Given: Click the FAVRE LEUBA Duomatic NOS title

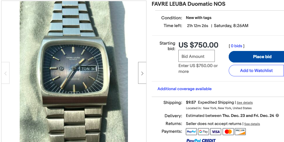Looking at the screenshot, I should [188, 4].
